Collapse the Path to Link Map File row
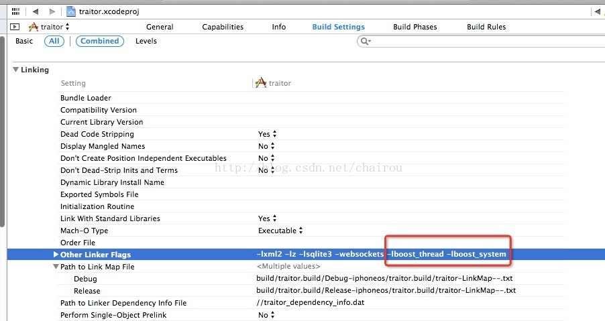Screen dimensions: 605x321 [56, 266]
